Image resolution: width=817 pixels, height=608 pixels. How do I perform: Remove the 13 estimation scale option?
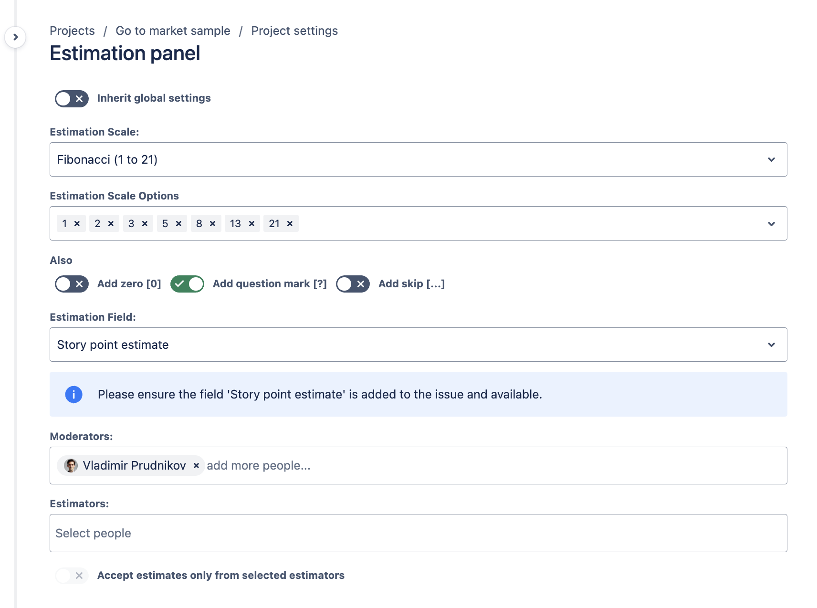point(251,223)
